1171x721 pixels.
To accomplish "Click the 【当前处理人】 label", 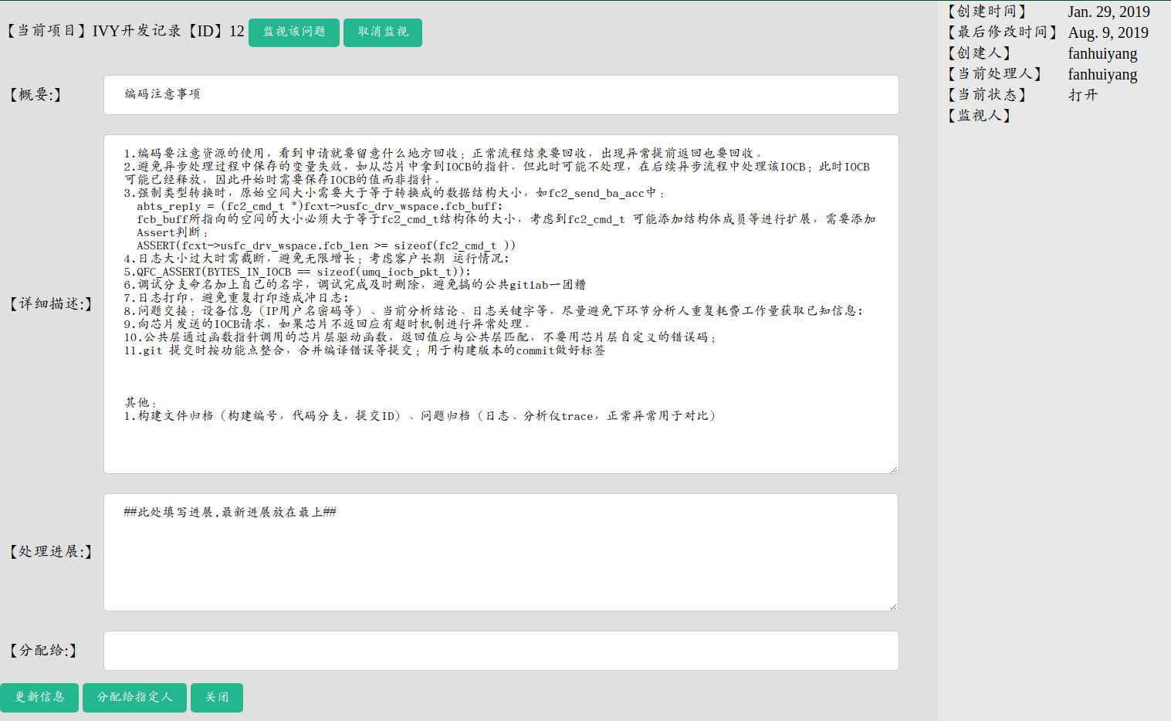I will (995, 74).
